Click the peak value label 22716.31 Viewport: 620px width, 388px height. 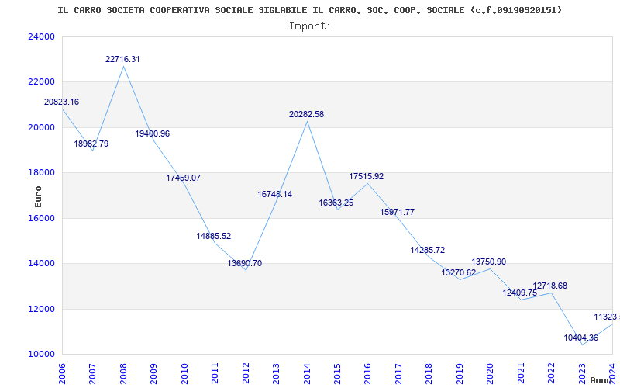pos(122,60)
